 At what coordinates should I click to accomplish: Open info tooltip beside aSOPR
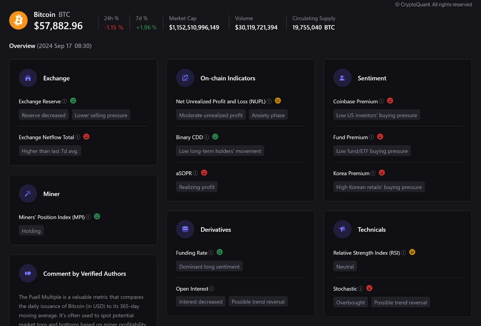coord(195,174)
